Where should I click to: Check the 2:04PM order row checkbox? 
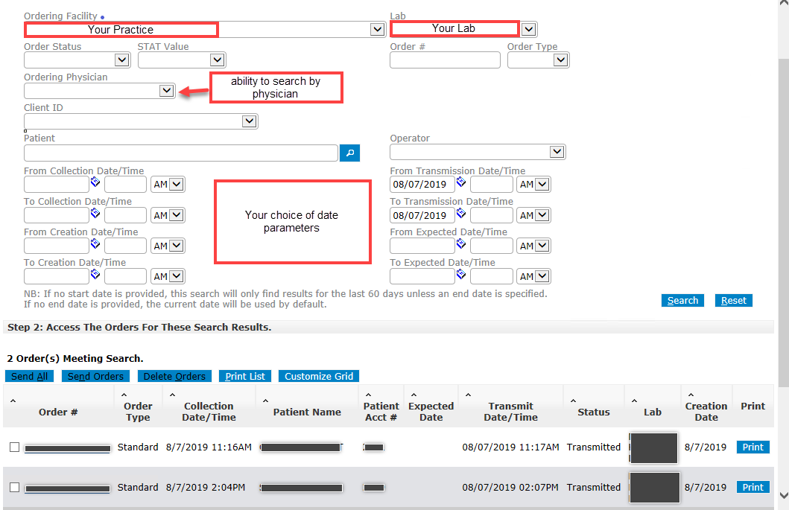coord(15,488)
